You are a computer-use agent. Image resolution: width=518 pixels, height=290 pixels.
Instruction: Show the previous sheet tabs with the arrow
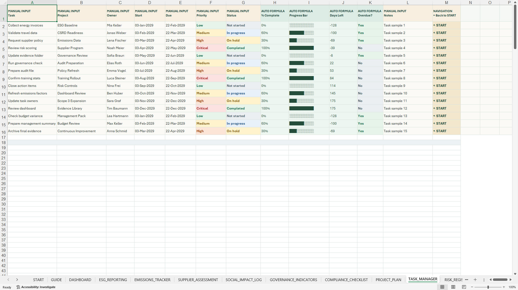(8, 280)
